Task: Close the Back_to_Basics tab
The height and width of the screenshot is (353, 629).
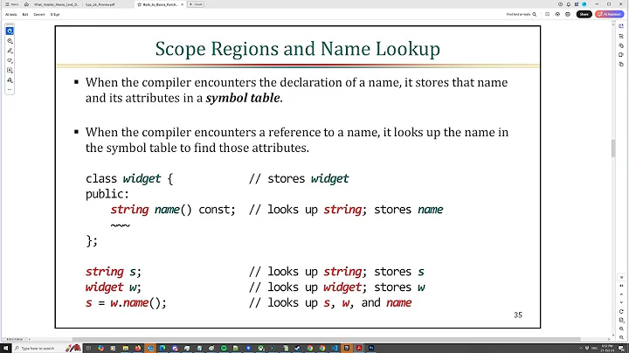Action: (182, 4)
